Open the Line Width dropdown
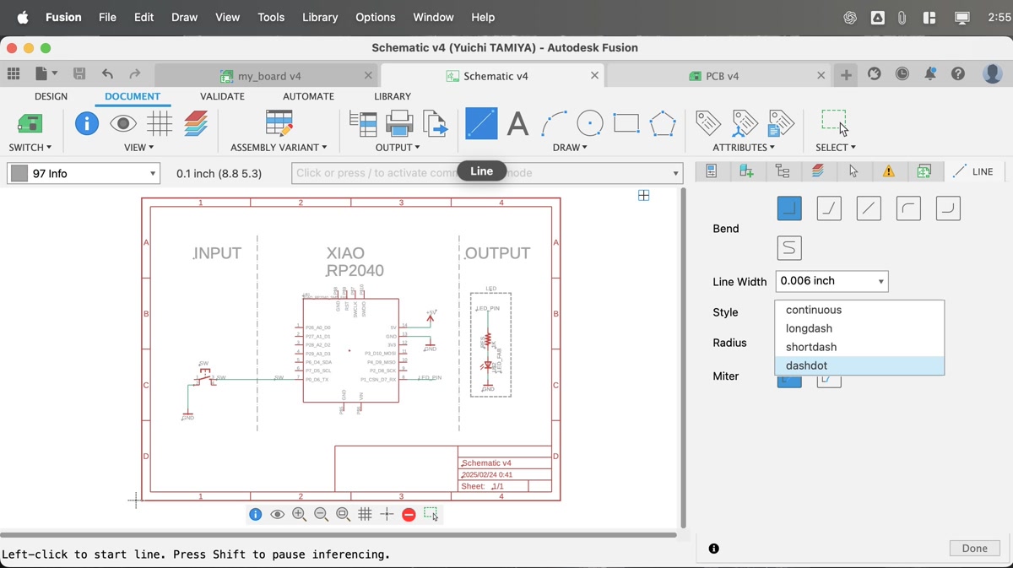Viewport: 1013px width, 568px height. (832, 282)
